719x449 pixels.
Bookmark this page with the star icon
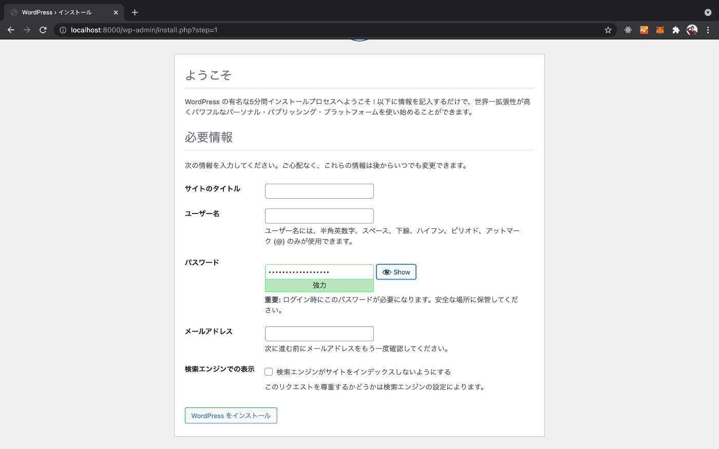pyautogui.click(x=608, y=30)
